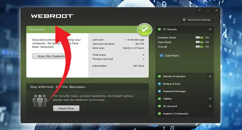This screenshot has width=242, height=130.
Task: Click the Learn More info icon
Action: point(161,56)
